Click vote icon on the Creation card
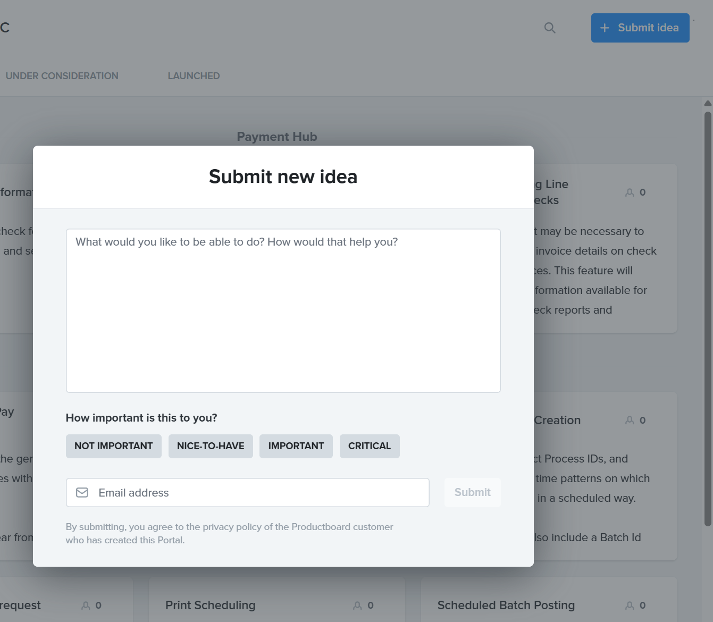 [630, 421]
